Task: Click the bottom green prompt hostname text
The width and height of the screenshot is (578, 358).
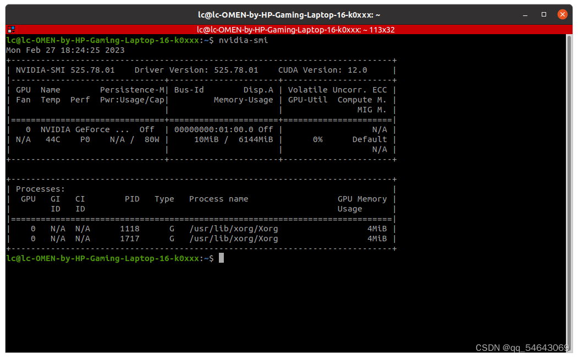Action: 102,258
